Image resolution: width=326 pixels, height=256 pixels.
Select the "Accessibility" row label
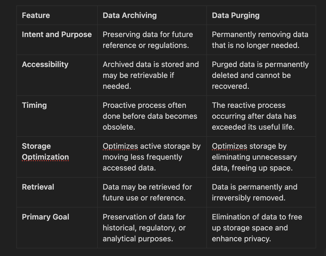45,65
